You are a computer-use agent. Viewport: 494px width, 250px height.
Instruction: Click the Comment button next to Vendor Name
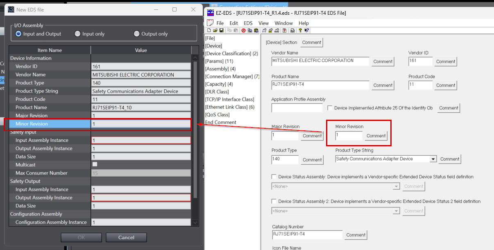coord(383,61)
